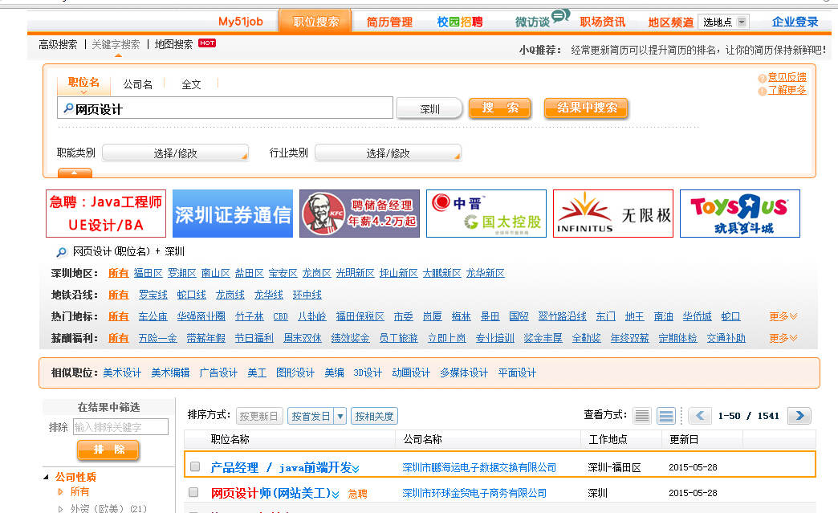The image size is (838, 513).
Task: Select the detailed blue list view icon
Action: point(665,416)
